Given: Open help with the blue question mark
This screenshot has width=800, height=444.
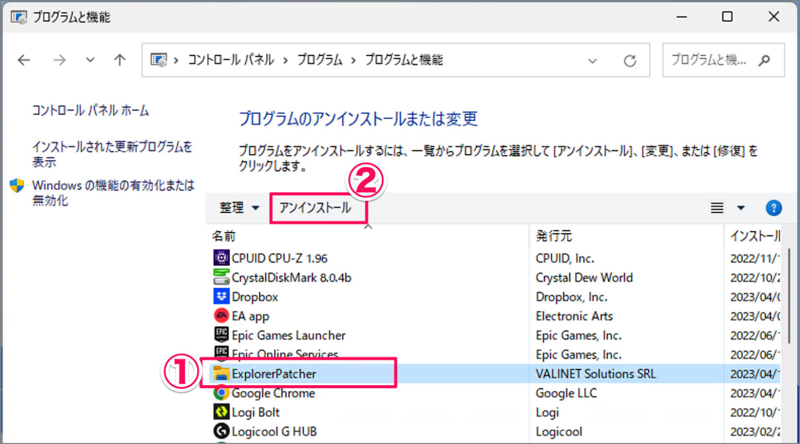Looking at the screenshot, I should point(773,208).
